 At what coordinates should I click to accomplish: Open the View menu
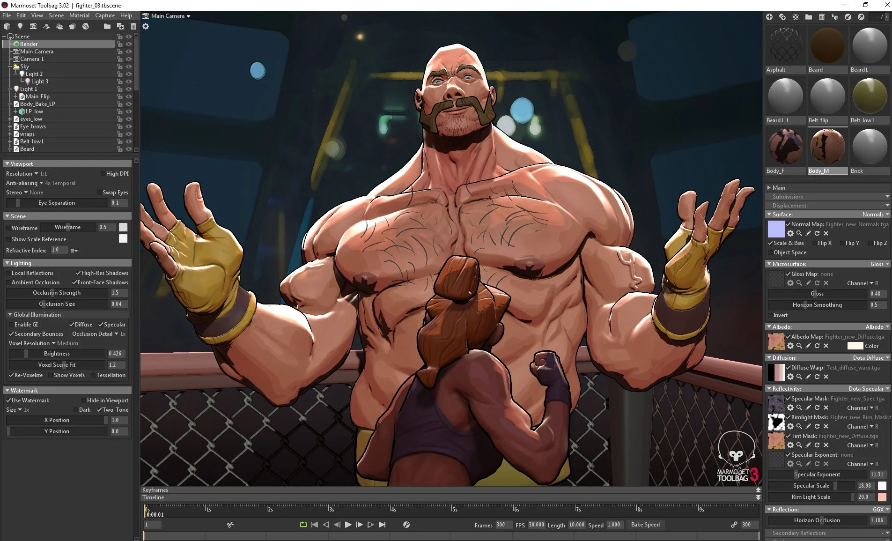pos(37,15)
